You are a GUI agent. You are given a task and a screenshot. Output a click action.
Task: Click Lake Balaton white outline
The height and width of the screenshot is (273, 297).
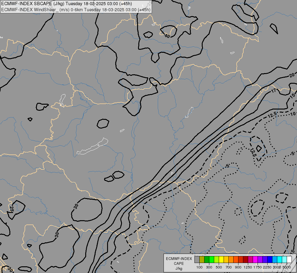(x=92, y=146)
